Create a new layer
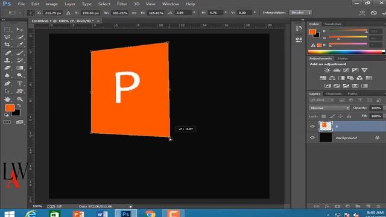 click(x=369, y=206)
